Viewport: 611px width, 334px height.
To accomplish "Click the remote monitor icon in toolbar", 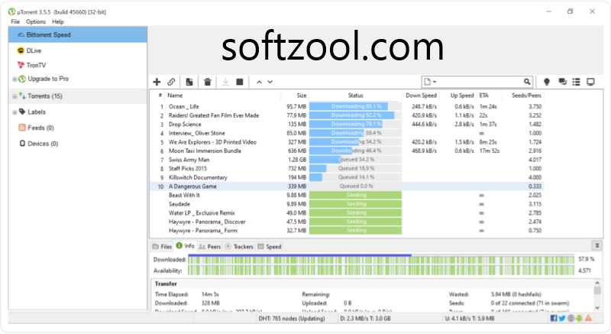I will coord(590,82).
